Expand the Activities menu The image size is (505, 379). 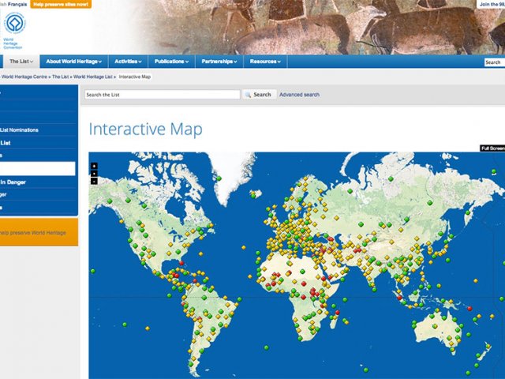[x=128, y=62]
